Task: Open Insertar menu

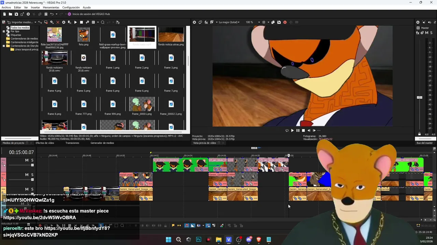Action: [35, 7]
